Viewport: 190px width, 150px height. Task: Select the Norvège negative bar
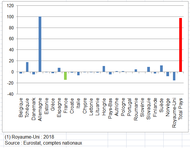(168, 74)
